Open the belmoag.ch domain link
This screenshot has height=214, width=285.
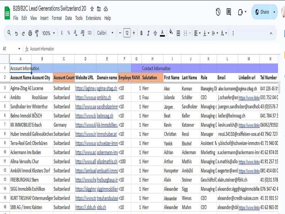pyautogui.click(x=105, y=116)
